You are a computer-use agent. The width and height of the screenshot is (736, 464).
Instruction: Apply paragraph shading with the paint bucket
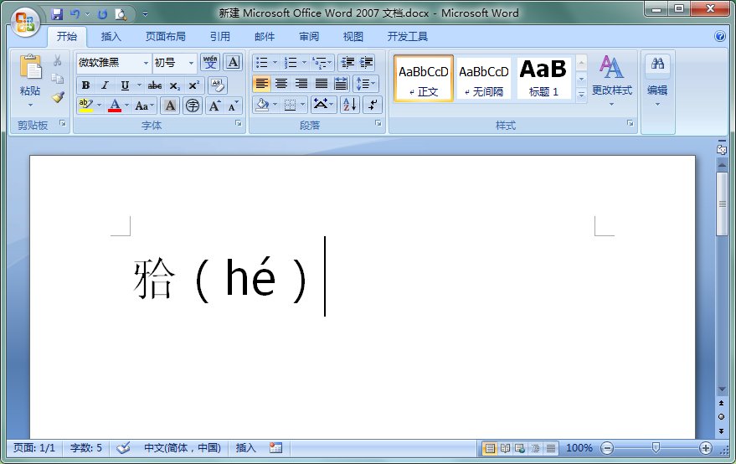pyautogui.click(x=262, y=105)
